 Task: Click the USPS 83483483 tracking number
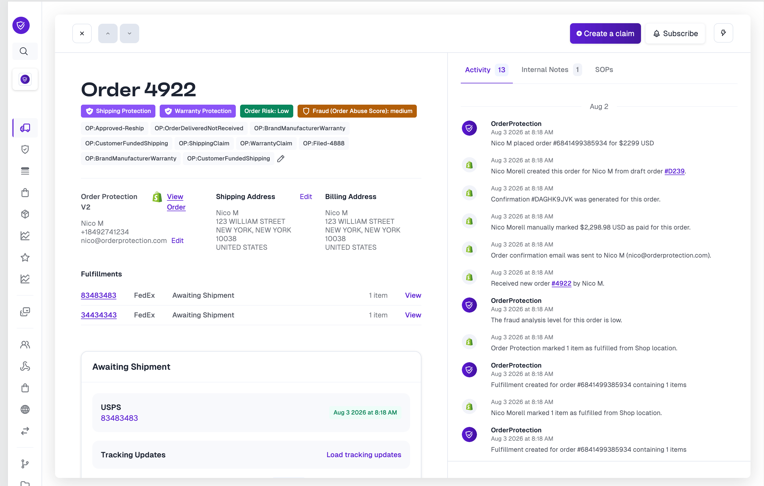[119, 418]
